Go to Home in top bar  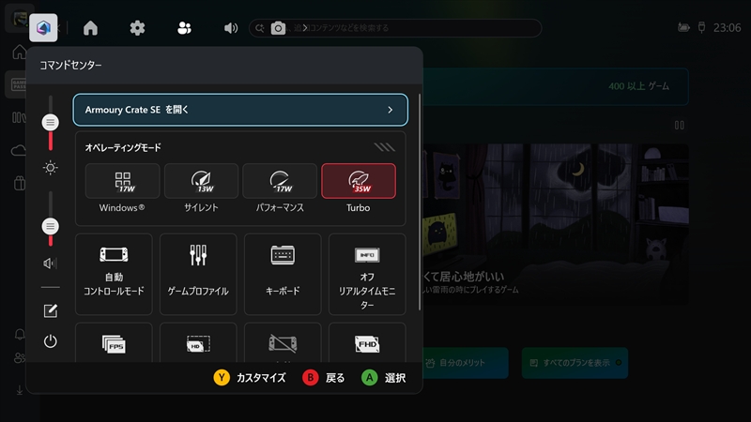pos(90,28)
